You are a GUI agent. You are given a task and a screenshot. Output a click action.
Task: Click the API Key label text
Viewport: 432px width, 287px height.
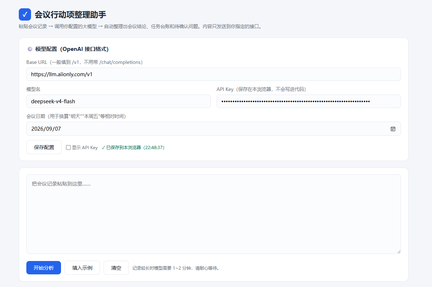click(x=261, y=89)
